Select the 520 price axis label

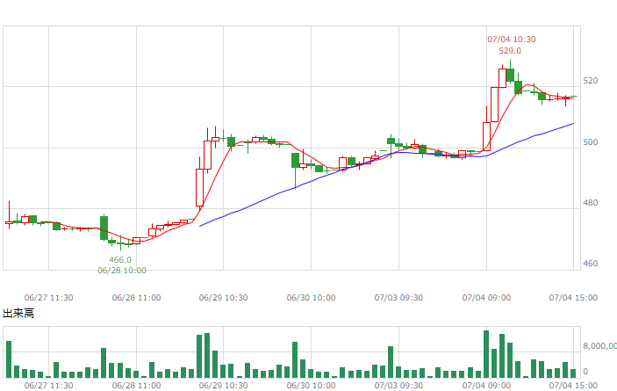coord(591,81)
